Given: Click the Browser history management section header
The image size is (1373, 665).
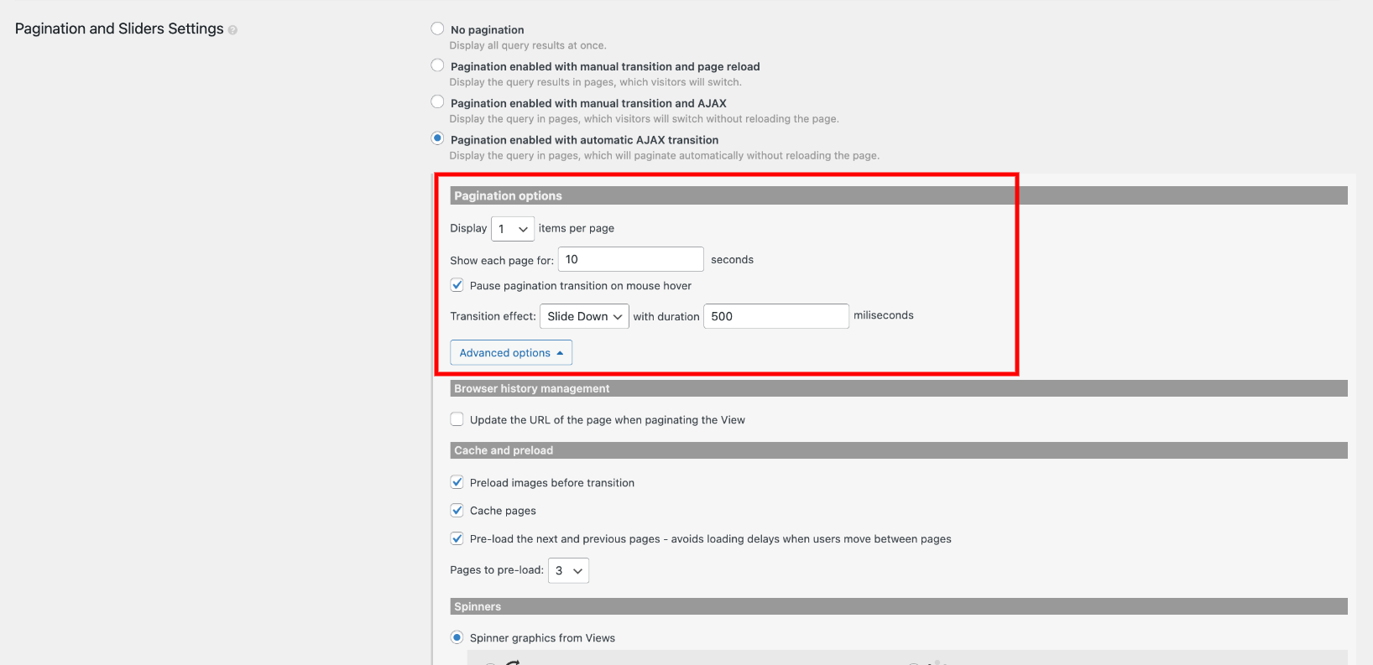Looking at the screenshot, I should (899, 388).
